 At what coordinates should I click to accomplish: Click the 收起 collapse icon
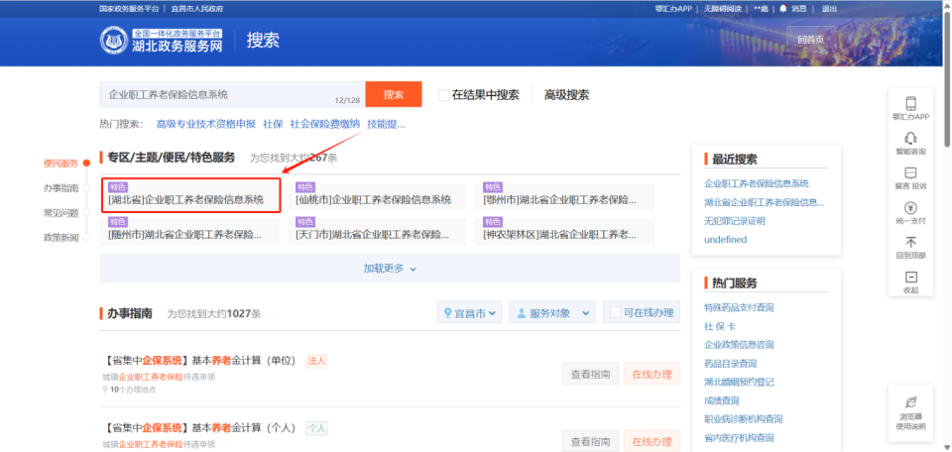[x=910, y=277]
